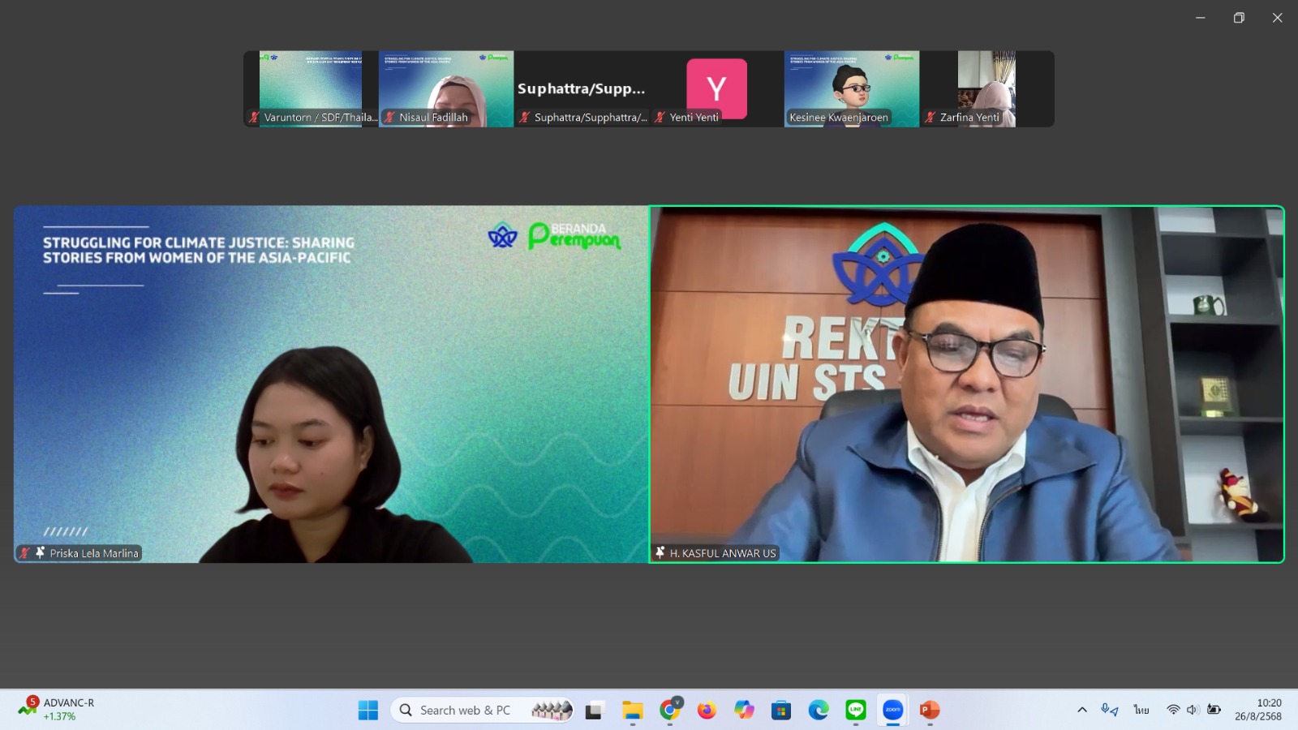Viewport: 1298px width, 730px height.
Task: Switch the Thai input language indicator
Action: (1141, 710)
